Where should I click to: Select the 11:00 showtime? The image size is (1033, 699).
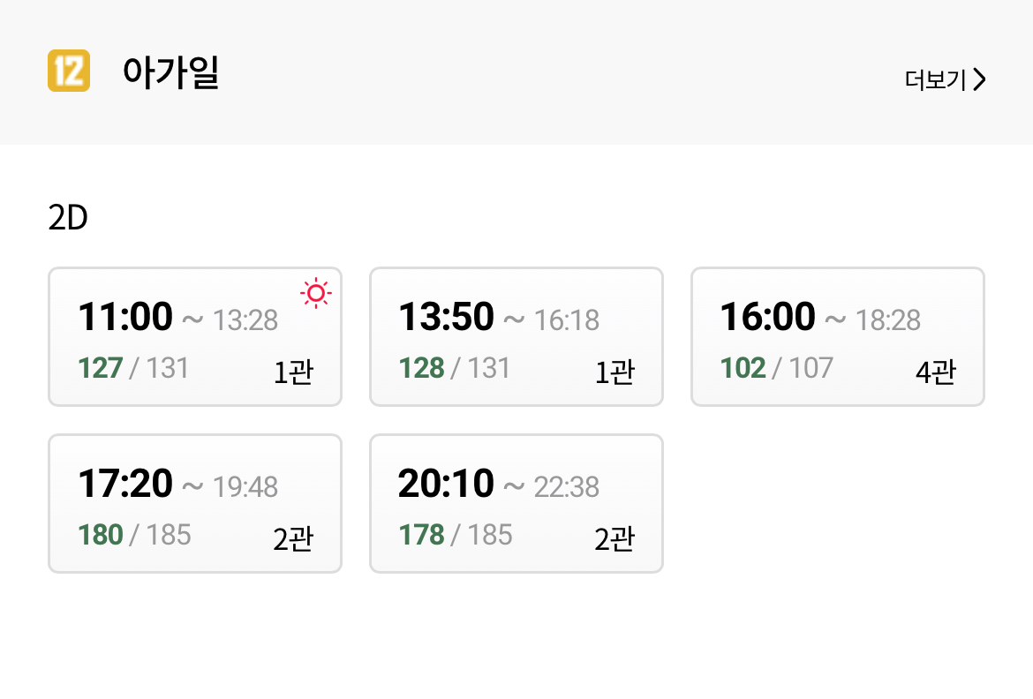[125, 317]
